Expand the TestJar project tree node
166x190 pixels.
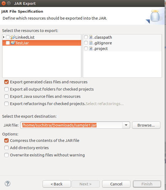(4, 43)
